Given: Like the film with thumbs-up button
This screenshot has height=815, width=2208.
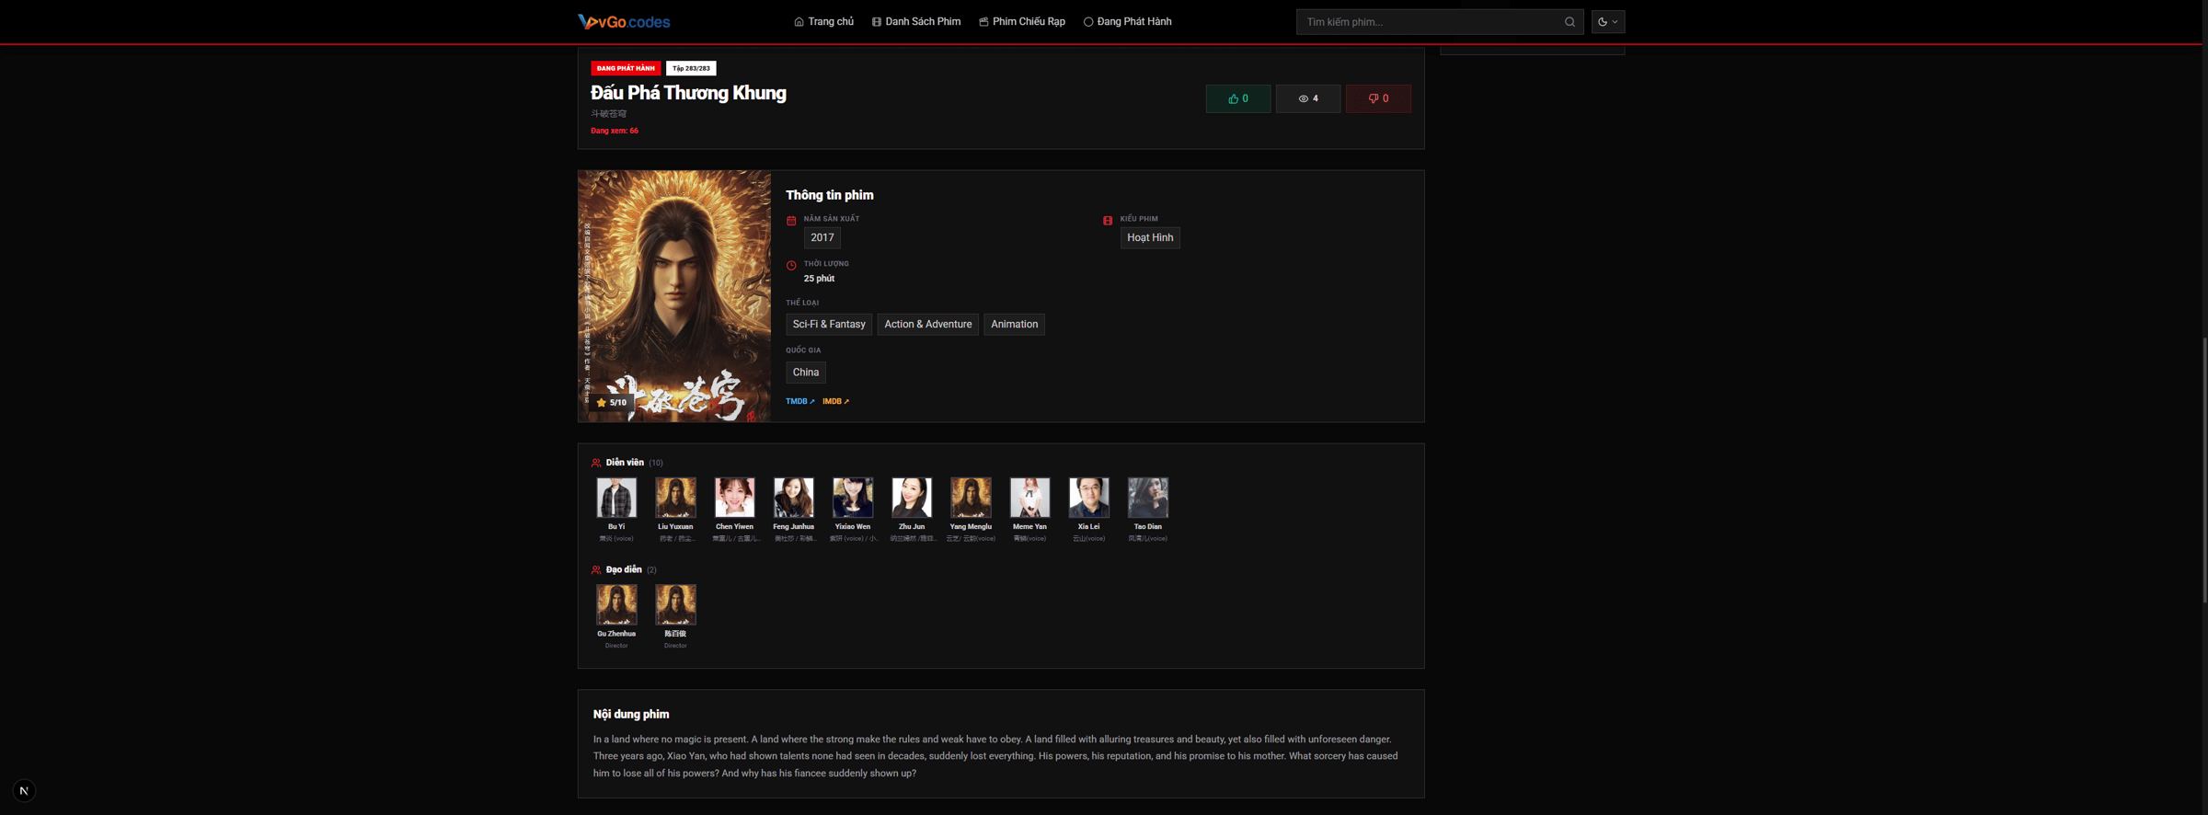Looking at the screenshot, I should coord(1238,98).
